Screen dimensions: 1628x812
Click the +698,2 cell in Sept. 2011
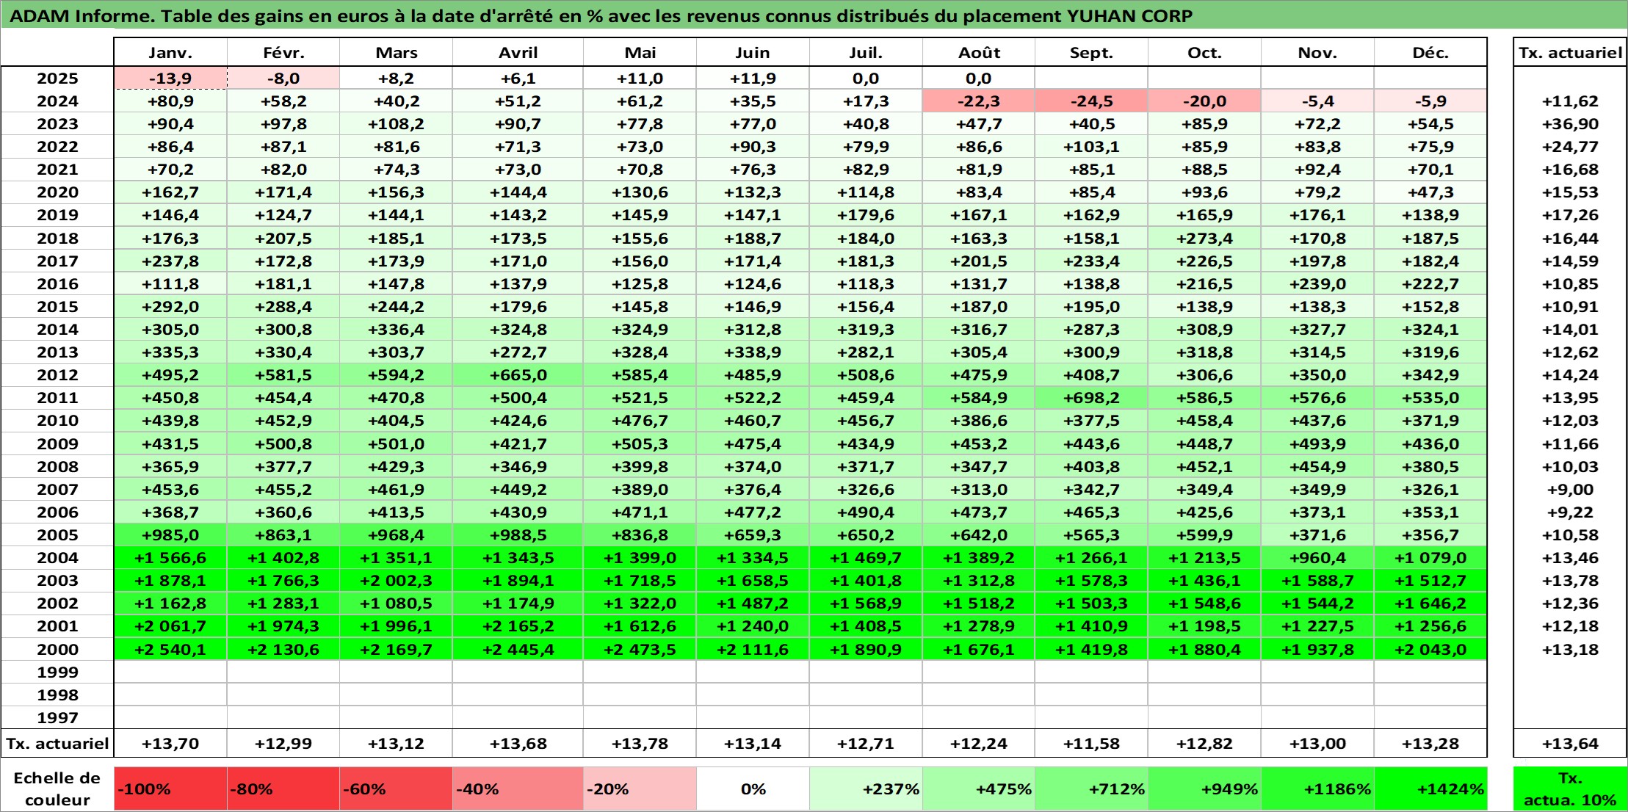[1091, 398]
